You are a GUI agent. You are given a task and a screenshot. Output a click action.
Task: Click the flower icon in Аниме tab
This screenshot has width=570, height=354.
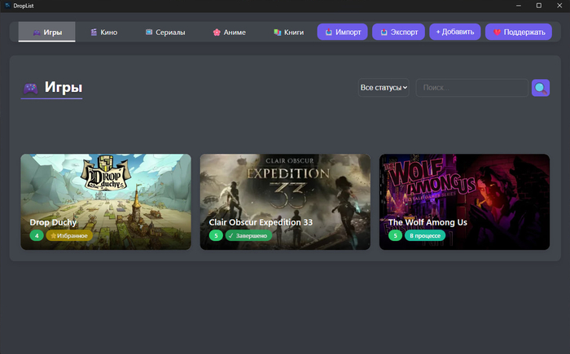pos(217,32)
